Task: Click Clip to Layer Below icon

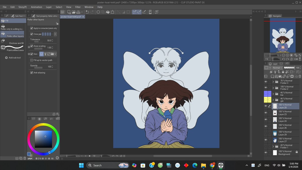Action: (x=271, y=72)
